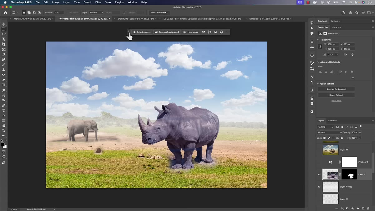Select the Clone Stamp tool
Image resolution: width=375 pixels, height=211 pixels.
coord(4,70)
